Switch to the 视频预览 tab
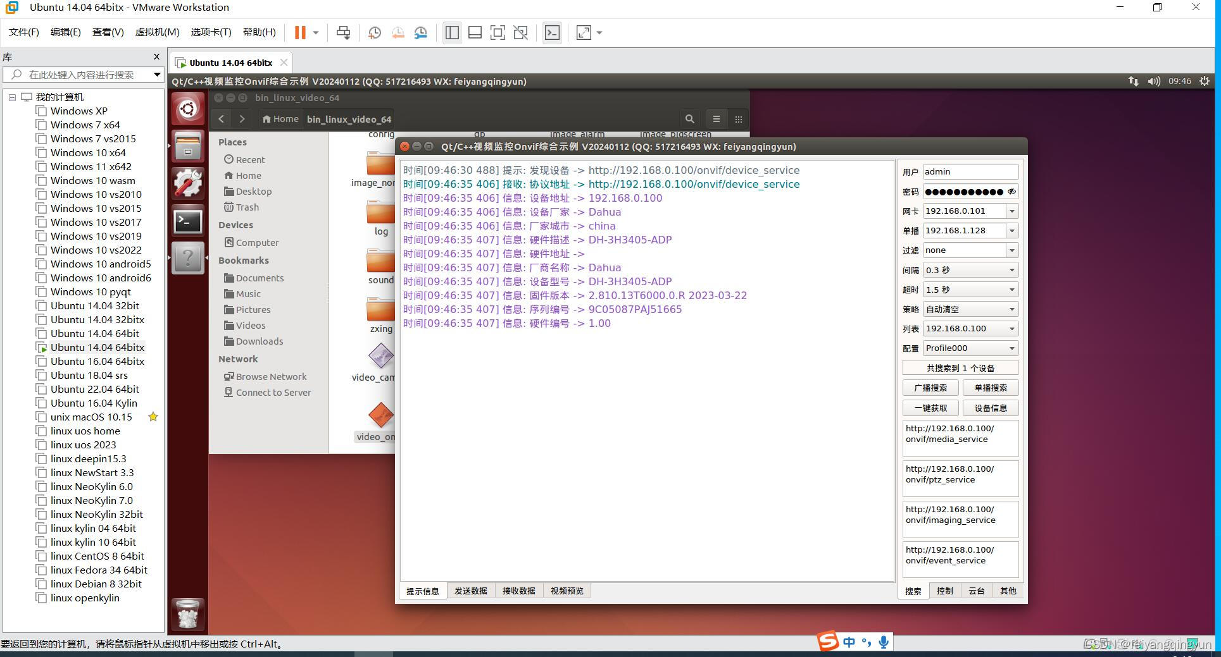Image resolution: width=1221 pixels, height=657 pixels. tap(567, 591)
